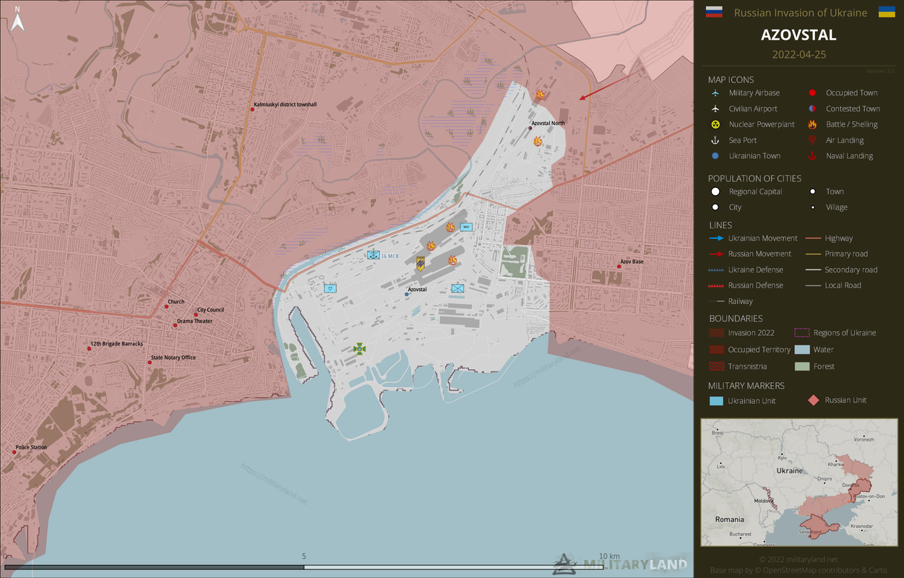Image resolution: width=904 pixels, height=578 pixels.
Task: Click the 'State Notary Office' map label
Action: 173,358
